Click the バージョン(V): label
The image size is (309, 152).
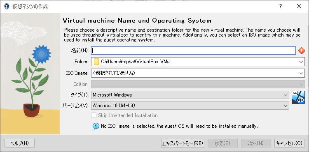click(76, 106)
